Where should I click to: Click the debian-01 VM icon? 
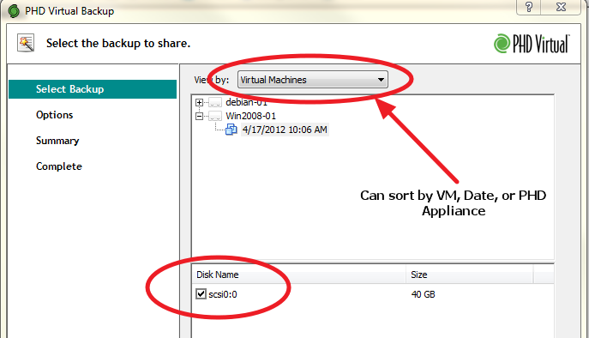215,102
